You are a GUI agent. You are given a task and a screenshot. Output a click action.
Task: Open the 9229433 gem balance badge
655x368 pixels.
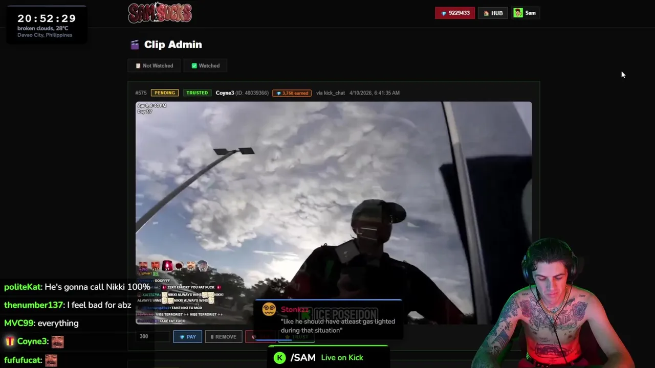point(454,13)
